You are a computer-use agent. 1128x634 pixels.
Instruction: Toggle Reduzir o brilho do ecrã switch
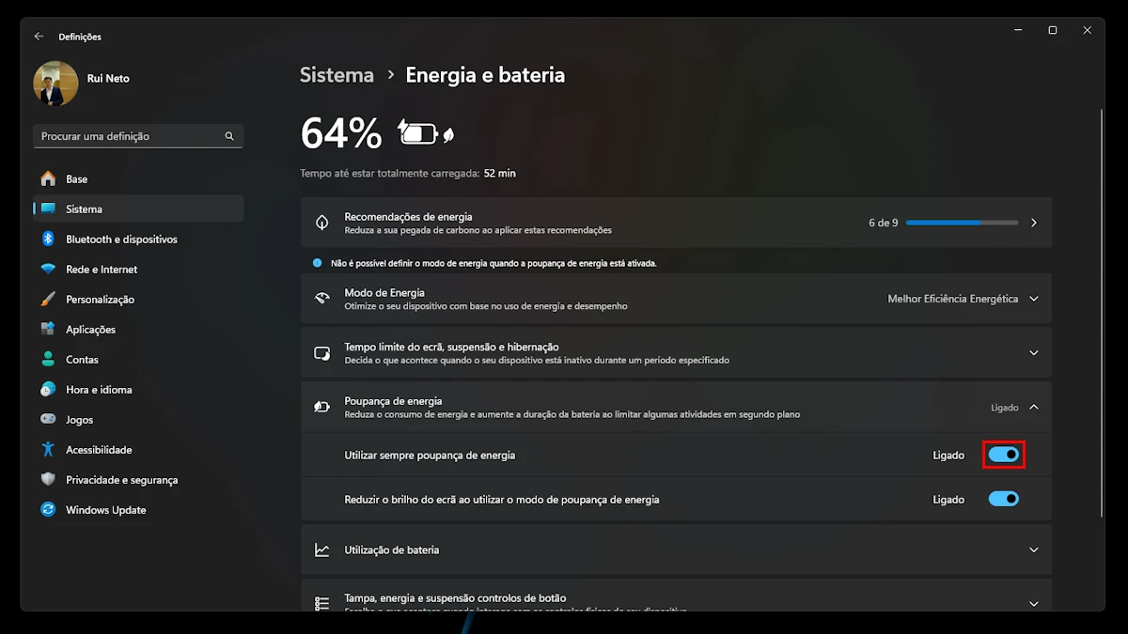[1003, 500]
